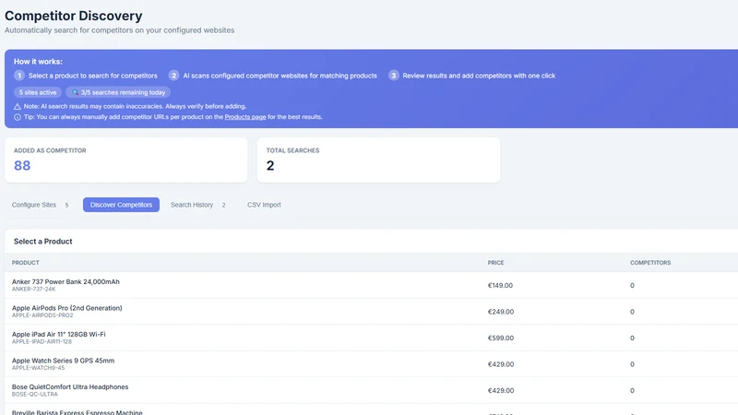Click the APPLE-WATCH9-45 SKU text
Viewport: 738px width, 415px height.
point(38,368)
